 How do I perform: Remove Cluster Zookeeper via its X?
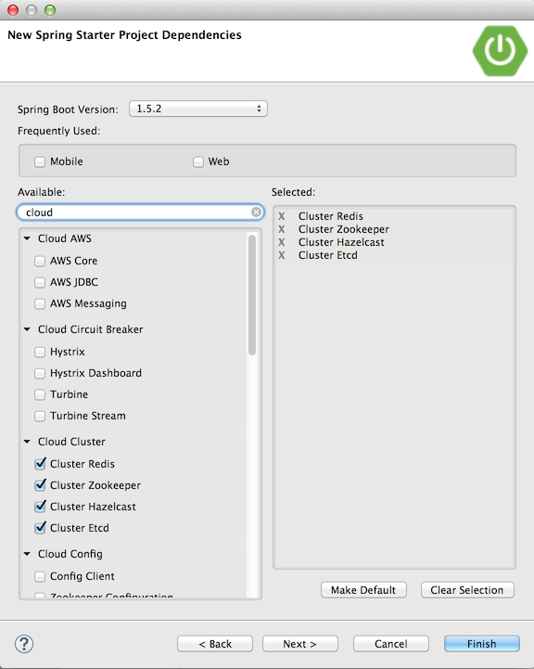(281, 229)
